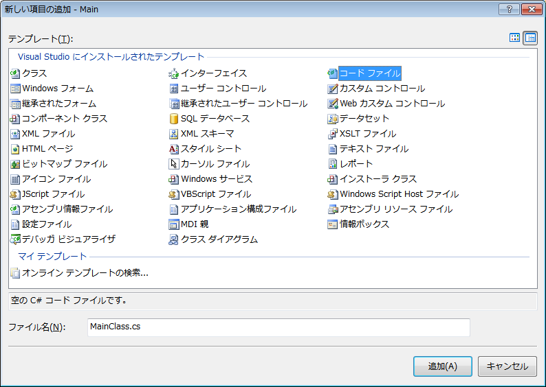Click the コード ファイル template icon

pyautogui.click(x=333, y=73)
